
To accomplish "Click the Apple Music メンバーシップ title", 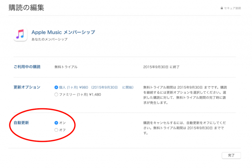I will [63, 32].
